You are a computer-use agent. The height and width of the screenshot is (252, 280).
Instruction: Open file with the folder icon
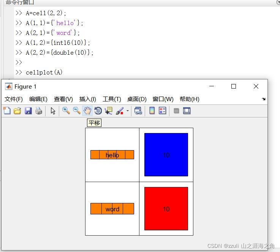tap(17, 111)
